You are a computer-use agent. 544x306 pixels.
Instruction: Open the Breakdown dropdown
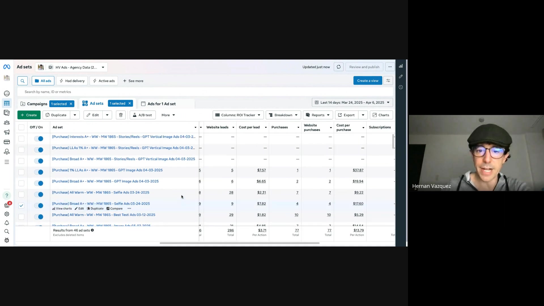283,115
